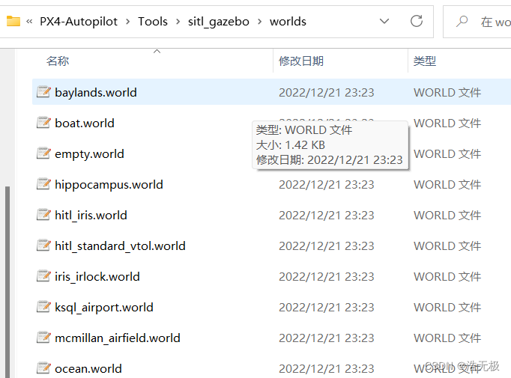Screen dimensions: 511x378
Task: Sort files by 类型 column header
Action: [425, 61]
